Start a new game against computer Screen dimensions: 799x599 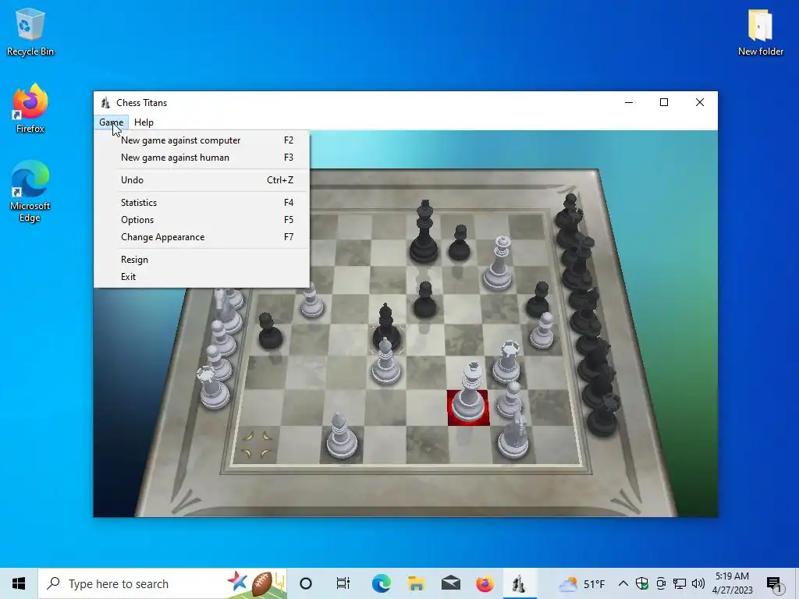point(201,140)
